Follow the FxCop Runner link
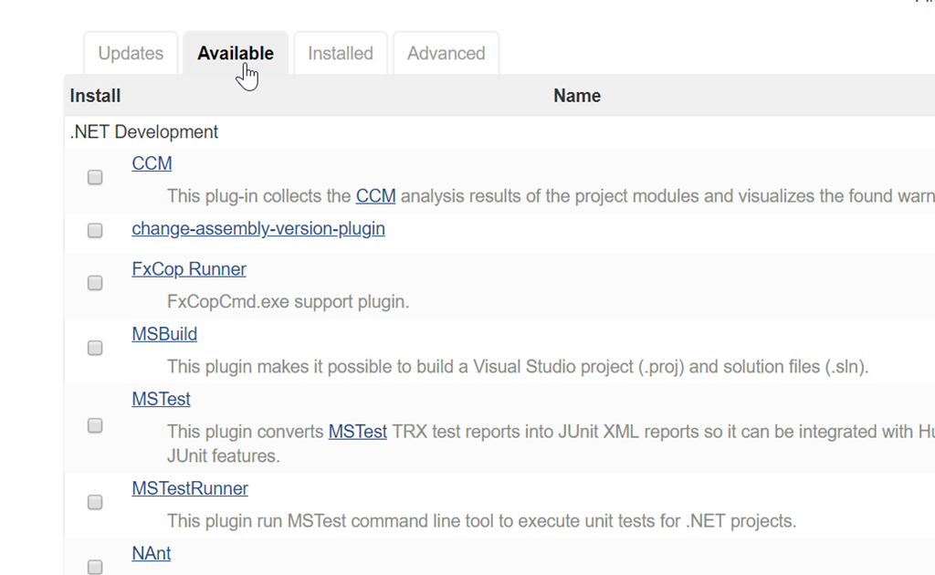935x575 pixels. [x=189, y=270]
